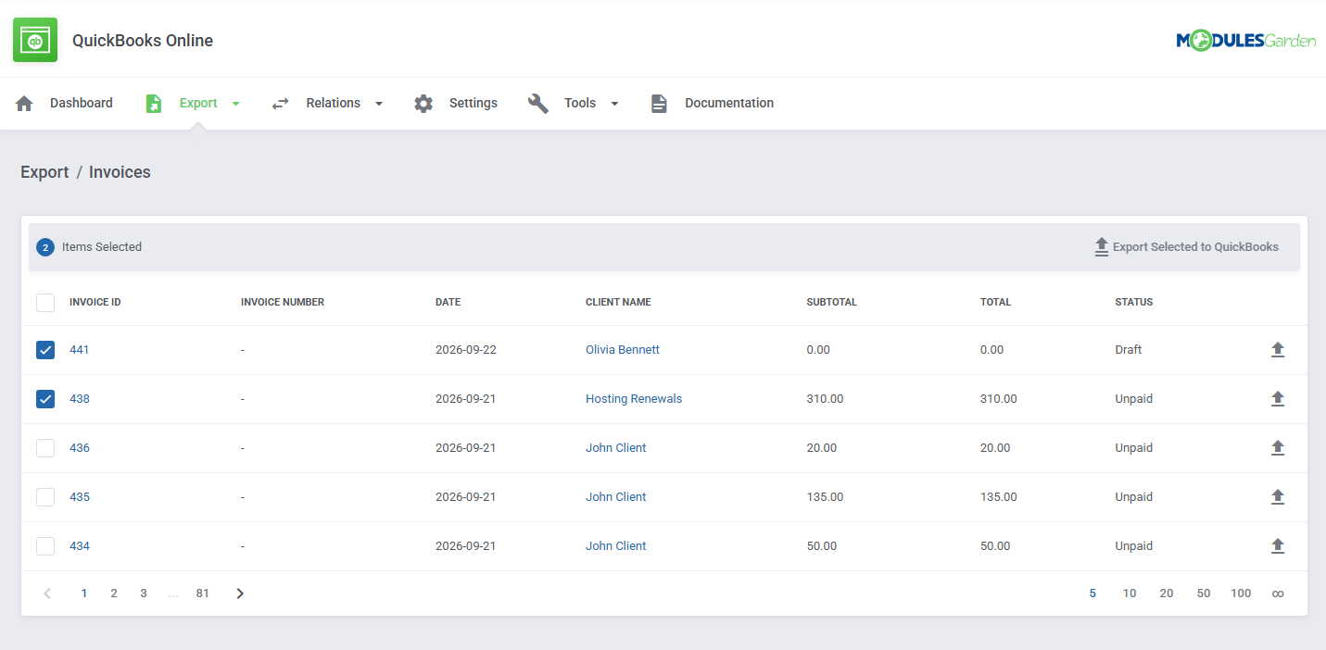Sort by the Total column header
1326x650 pixels.
click(x=995, y=302)
